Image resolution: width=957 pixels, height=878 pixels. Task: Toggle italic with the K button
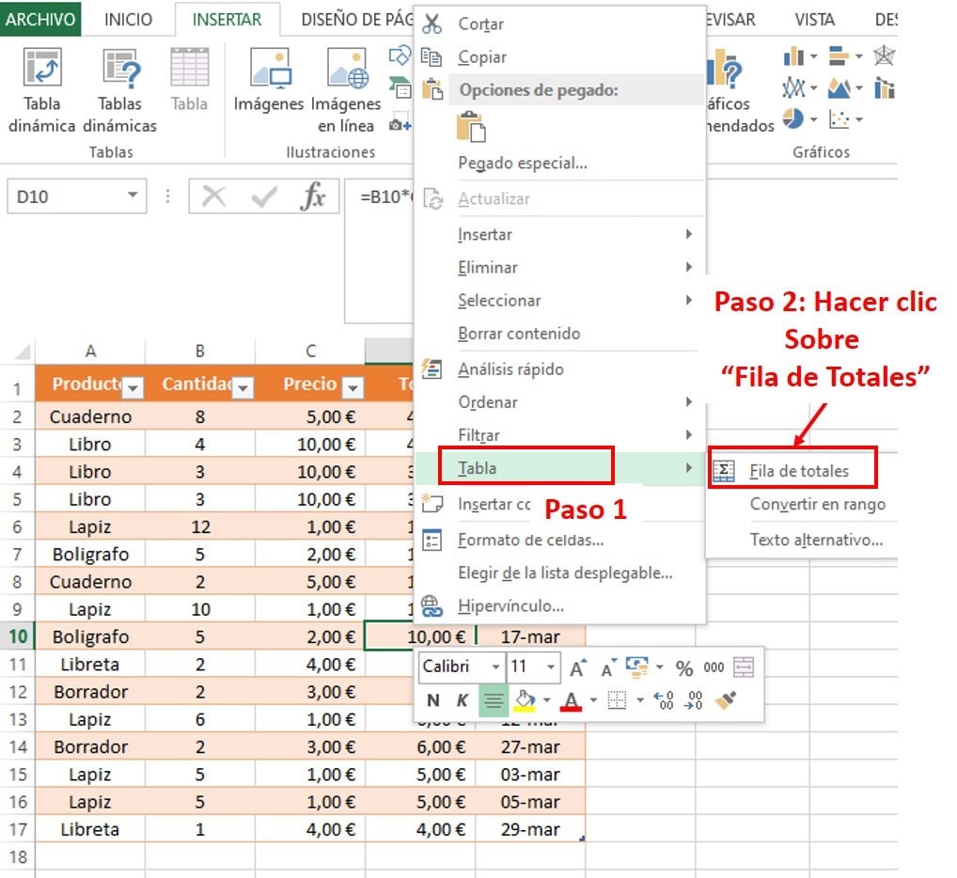click(x=461, y=699)
